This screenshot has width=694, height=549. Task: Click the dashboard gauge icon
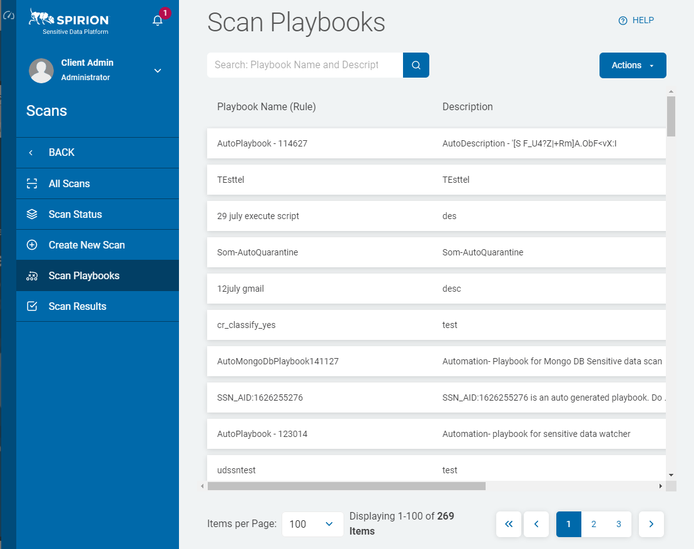pyautogui.click(x=8, y=16)
